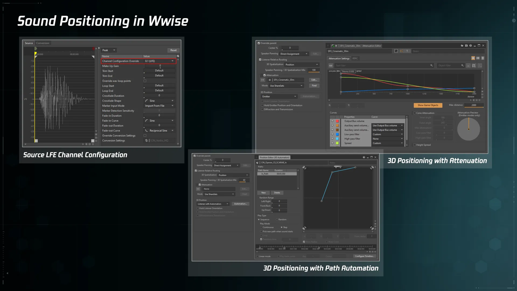Viewport: 517px width, 291px height.
Task: Enable Diffraction and Transmission in attenuation panel
Action: pyautogui.click(x=262, y=109)
